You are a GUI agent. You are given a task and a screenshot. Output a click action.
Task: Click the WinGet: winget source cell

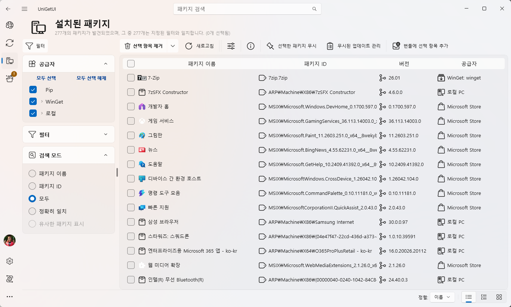click(464, 78)
